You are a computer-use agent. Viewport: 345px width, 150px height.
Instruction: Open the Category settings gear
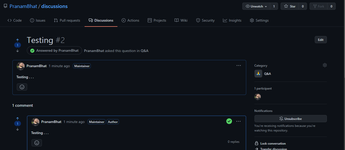coord(325,65)
